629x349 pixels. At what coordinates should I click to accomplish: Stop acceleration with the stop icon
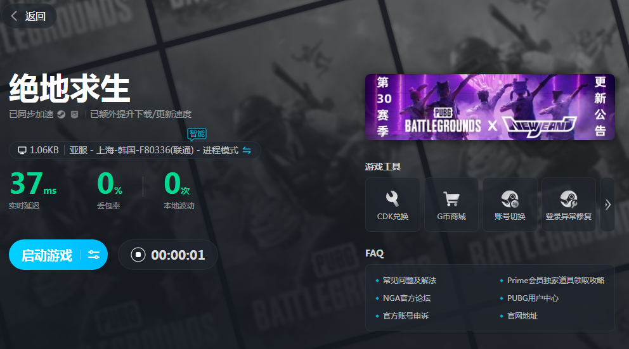pos(138,255)
